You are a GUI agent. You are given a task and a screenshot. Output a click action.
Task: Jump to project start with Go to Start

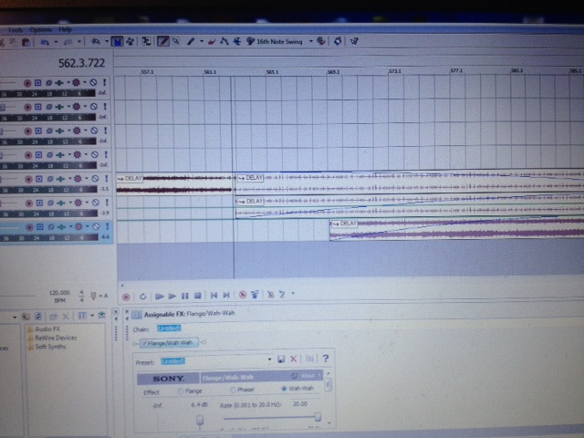coord(214,296)
